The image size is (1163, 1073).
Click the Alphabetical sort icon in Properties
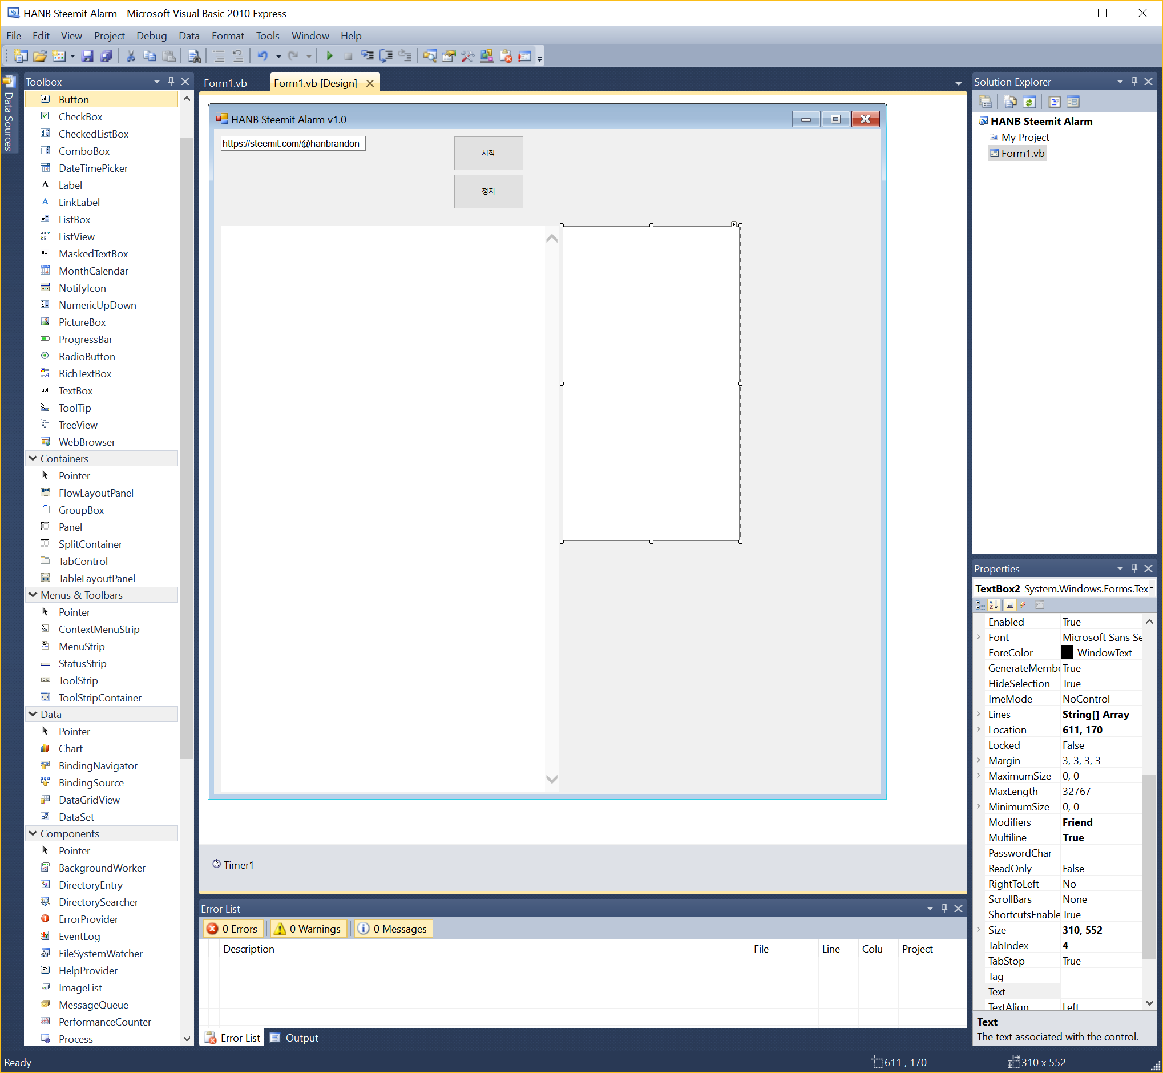[994, 605]
